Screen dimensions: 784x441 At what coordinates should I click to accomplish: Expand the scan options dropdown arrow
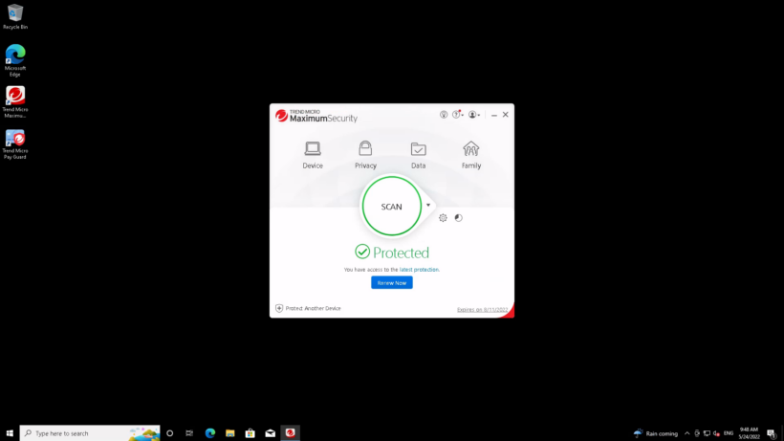coord(428,205)
